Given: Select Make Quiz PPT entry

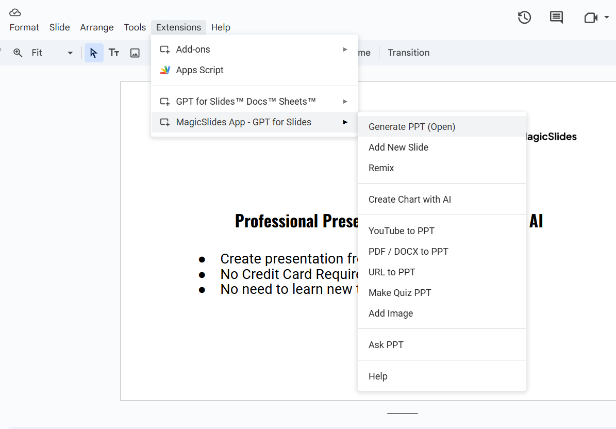Looking at the screenshot, I should click(x=399, y=293).
